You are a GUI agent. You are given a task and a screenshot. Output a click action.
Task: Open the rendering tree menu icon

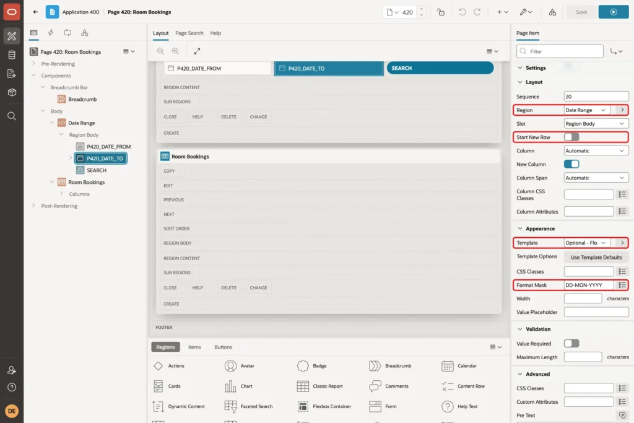coord(129,51)
